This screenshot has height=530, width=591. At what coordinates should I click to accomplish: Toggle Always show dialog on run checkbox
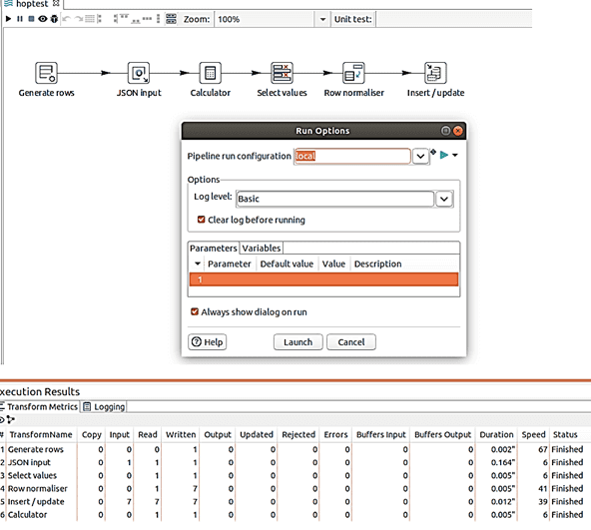coord(195,311)
